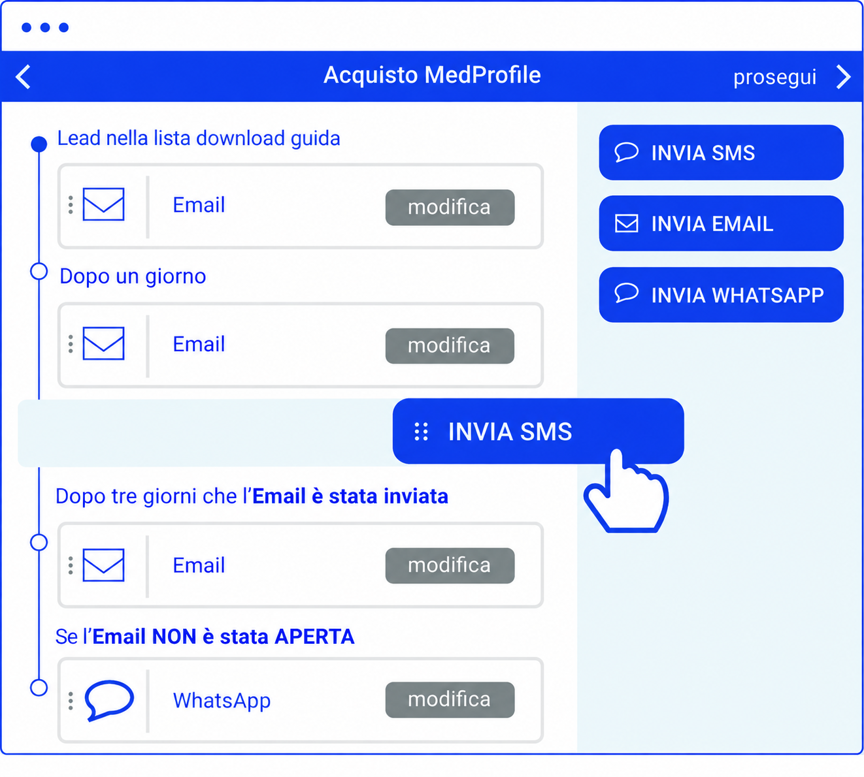Click the bubble icon on INVIA WHATSAPP button

[x=626, y=294]
